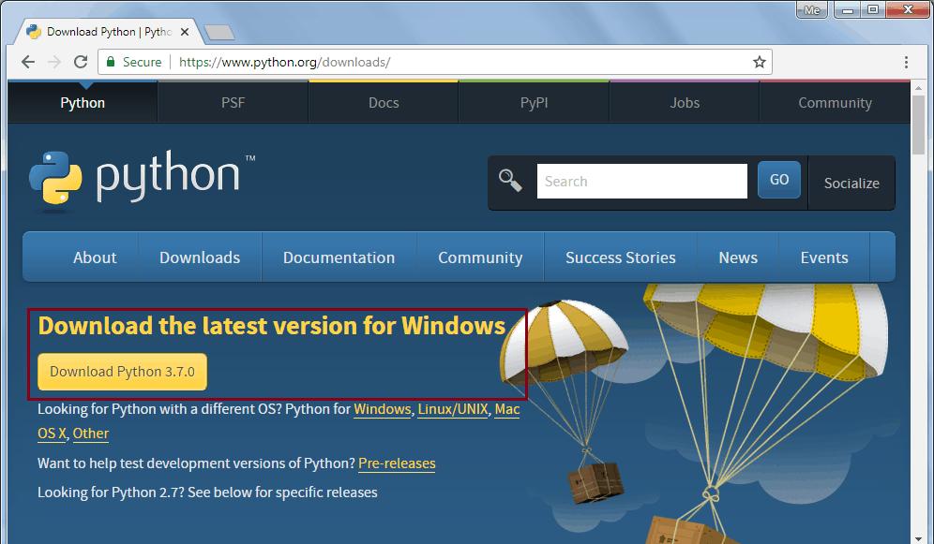Click the Secure padlock icon
This screenshot has height=544, width=934.
coord(112,61)
